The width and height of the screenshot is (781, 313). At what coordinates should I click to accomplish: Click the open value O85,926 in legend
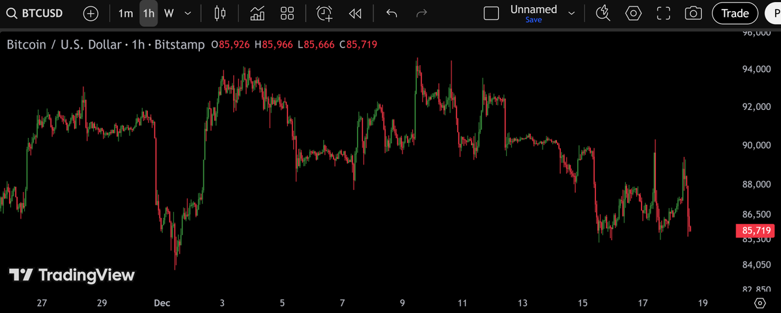(x=231, y=45)
